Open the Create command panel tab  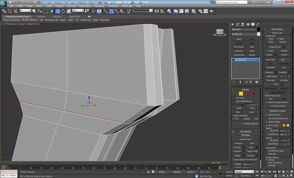click(233, 24)
